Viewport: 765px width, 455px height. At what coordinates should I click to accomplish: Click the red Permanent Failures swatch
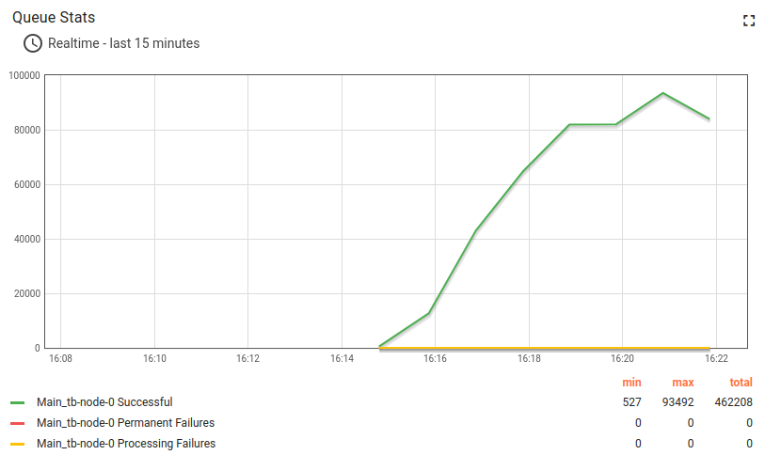pos(17,423)
